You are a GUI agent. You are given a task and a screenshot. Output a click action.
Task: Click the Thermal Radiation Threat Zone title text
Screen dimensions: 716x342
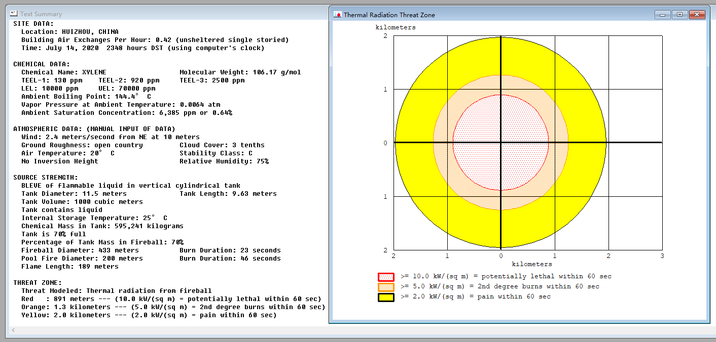pyautogui.click(x=389, y=15)
